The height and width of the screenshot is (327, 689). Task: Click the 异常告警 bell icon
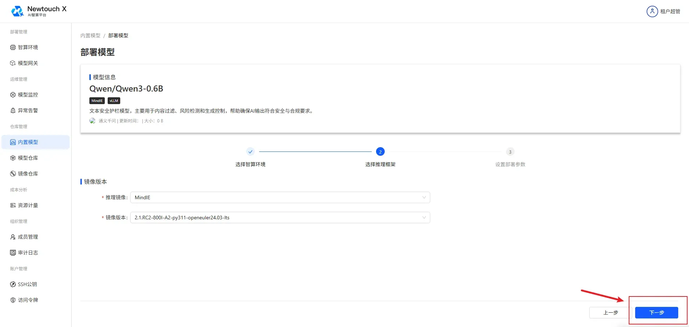13,111
